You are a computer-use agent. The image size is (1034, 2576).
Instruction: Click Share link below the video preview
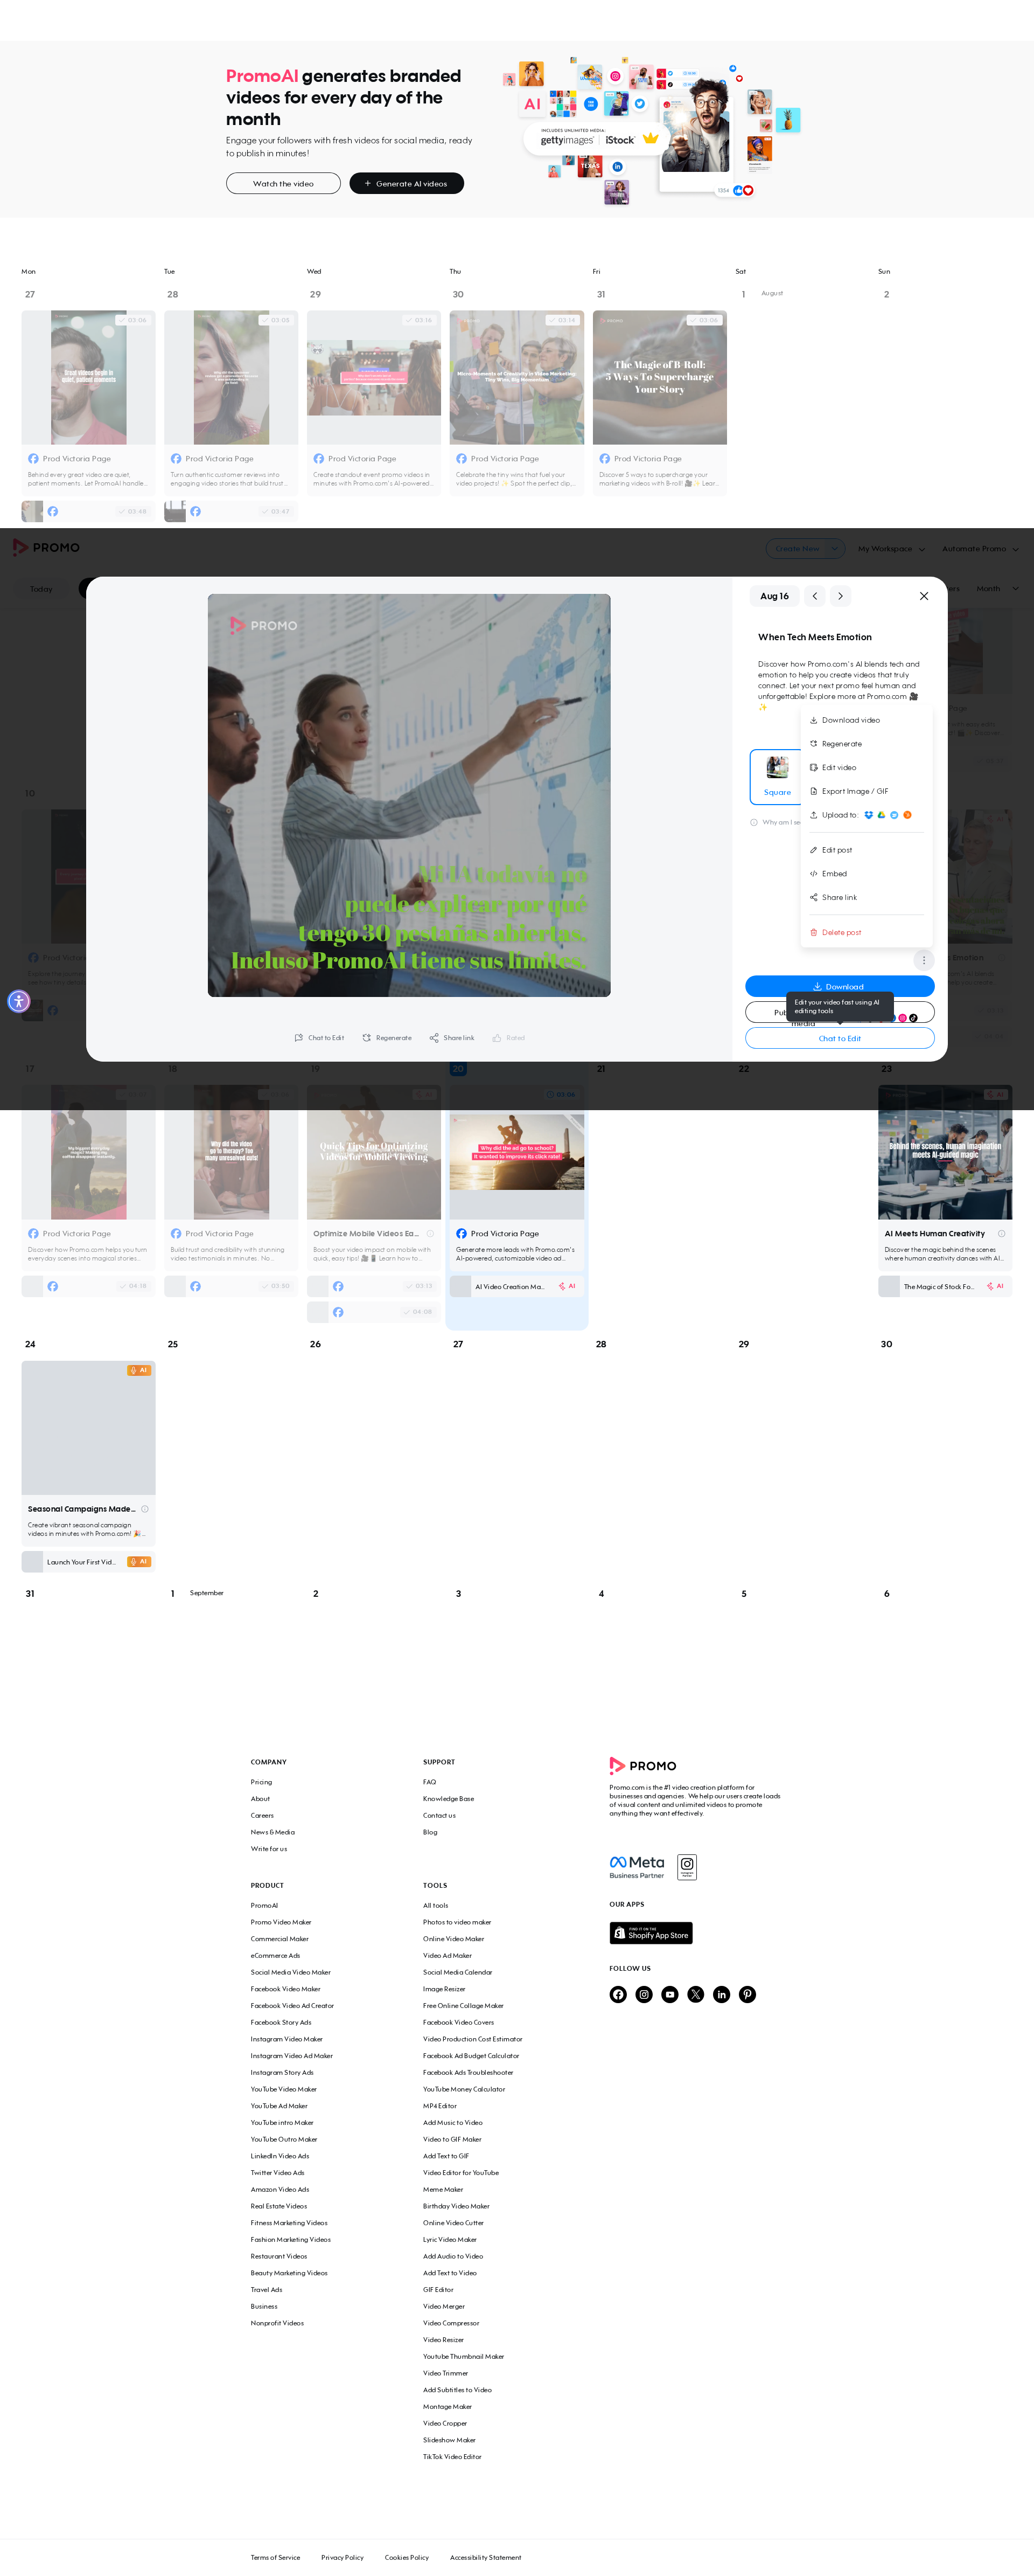[x=451, y=1038]
